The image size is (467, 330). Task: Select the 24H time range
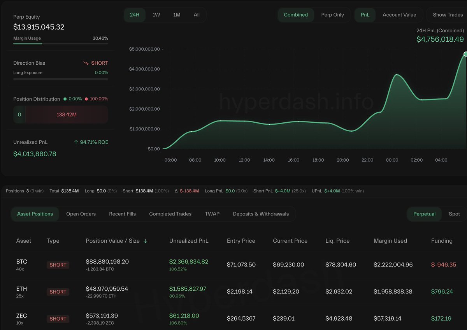[135, 15]
